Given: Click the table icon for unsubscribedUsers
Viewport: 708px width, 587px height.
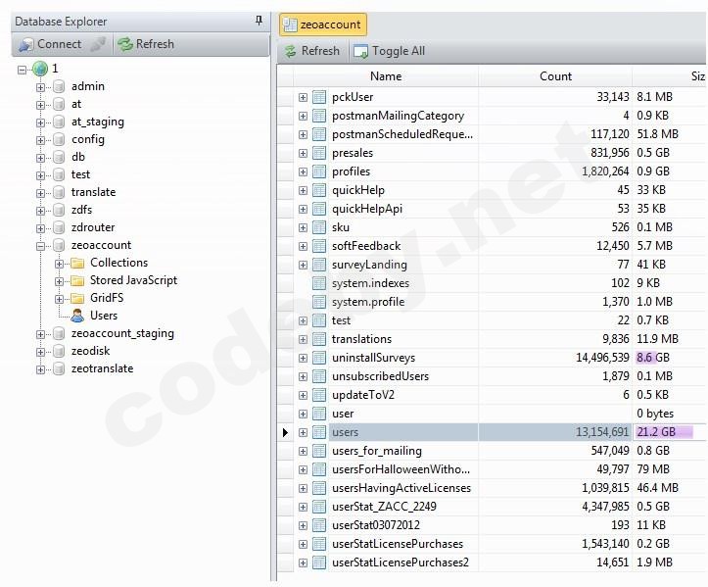Looking at the screenshot, I should (x=319, y=376).
